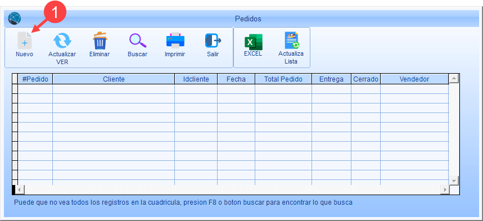The image size is (483, 221).
Task: Click the Actualizar VER refresh icon
Action: coord(62,41)
